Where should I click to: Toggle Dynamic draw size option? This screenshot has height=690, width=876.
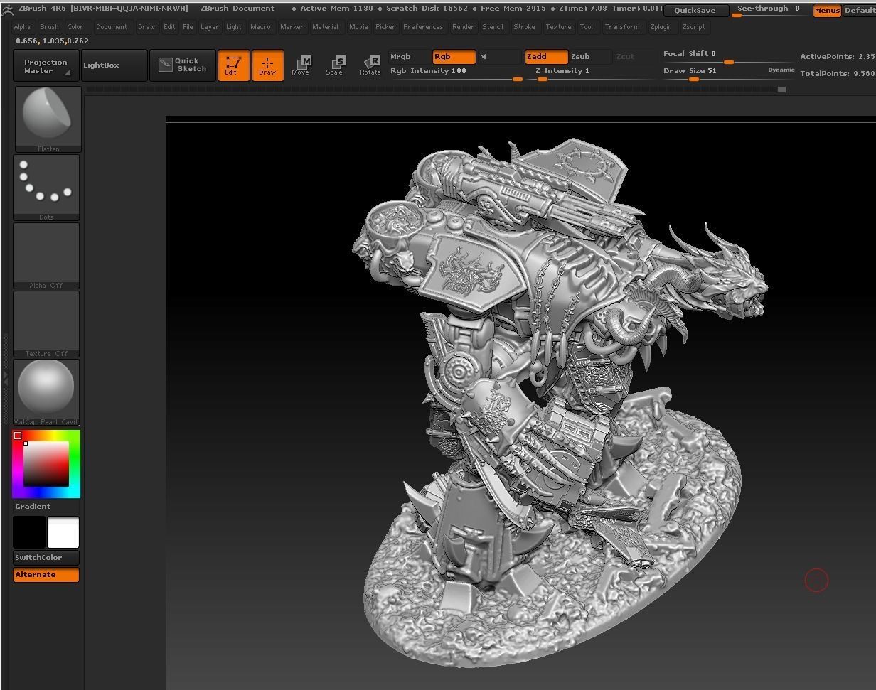click(781, 70)
